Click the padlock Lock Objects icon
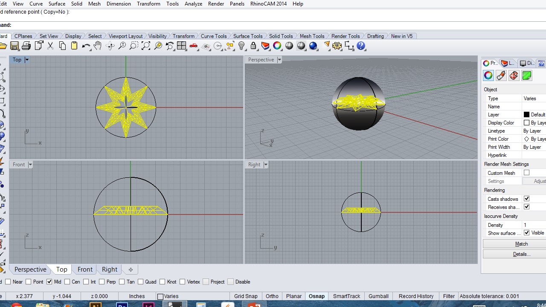Image resolution: width=546 pixels, height=307 pixels. tap(253, 46)
